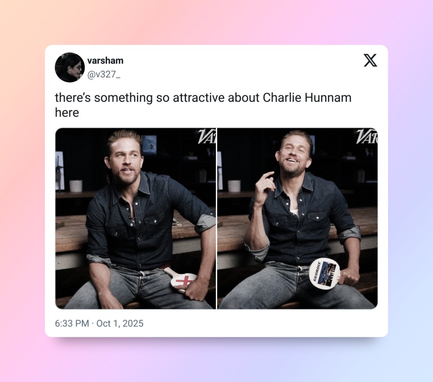The height and width of the screenshot is (382, 433).
Task: Click the name Charlie Hunnam in the tweet
Action: click(307, 98)
